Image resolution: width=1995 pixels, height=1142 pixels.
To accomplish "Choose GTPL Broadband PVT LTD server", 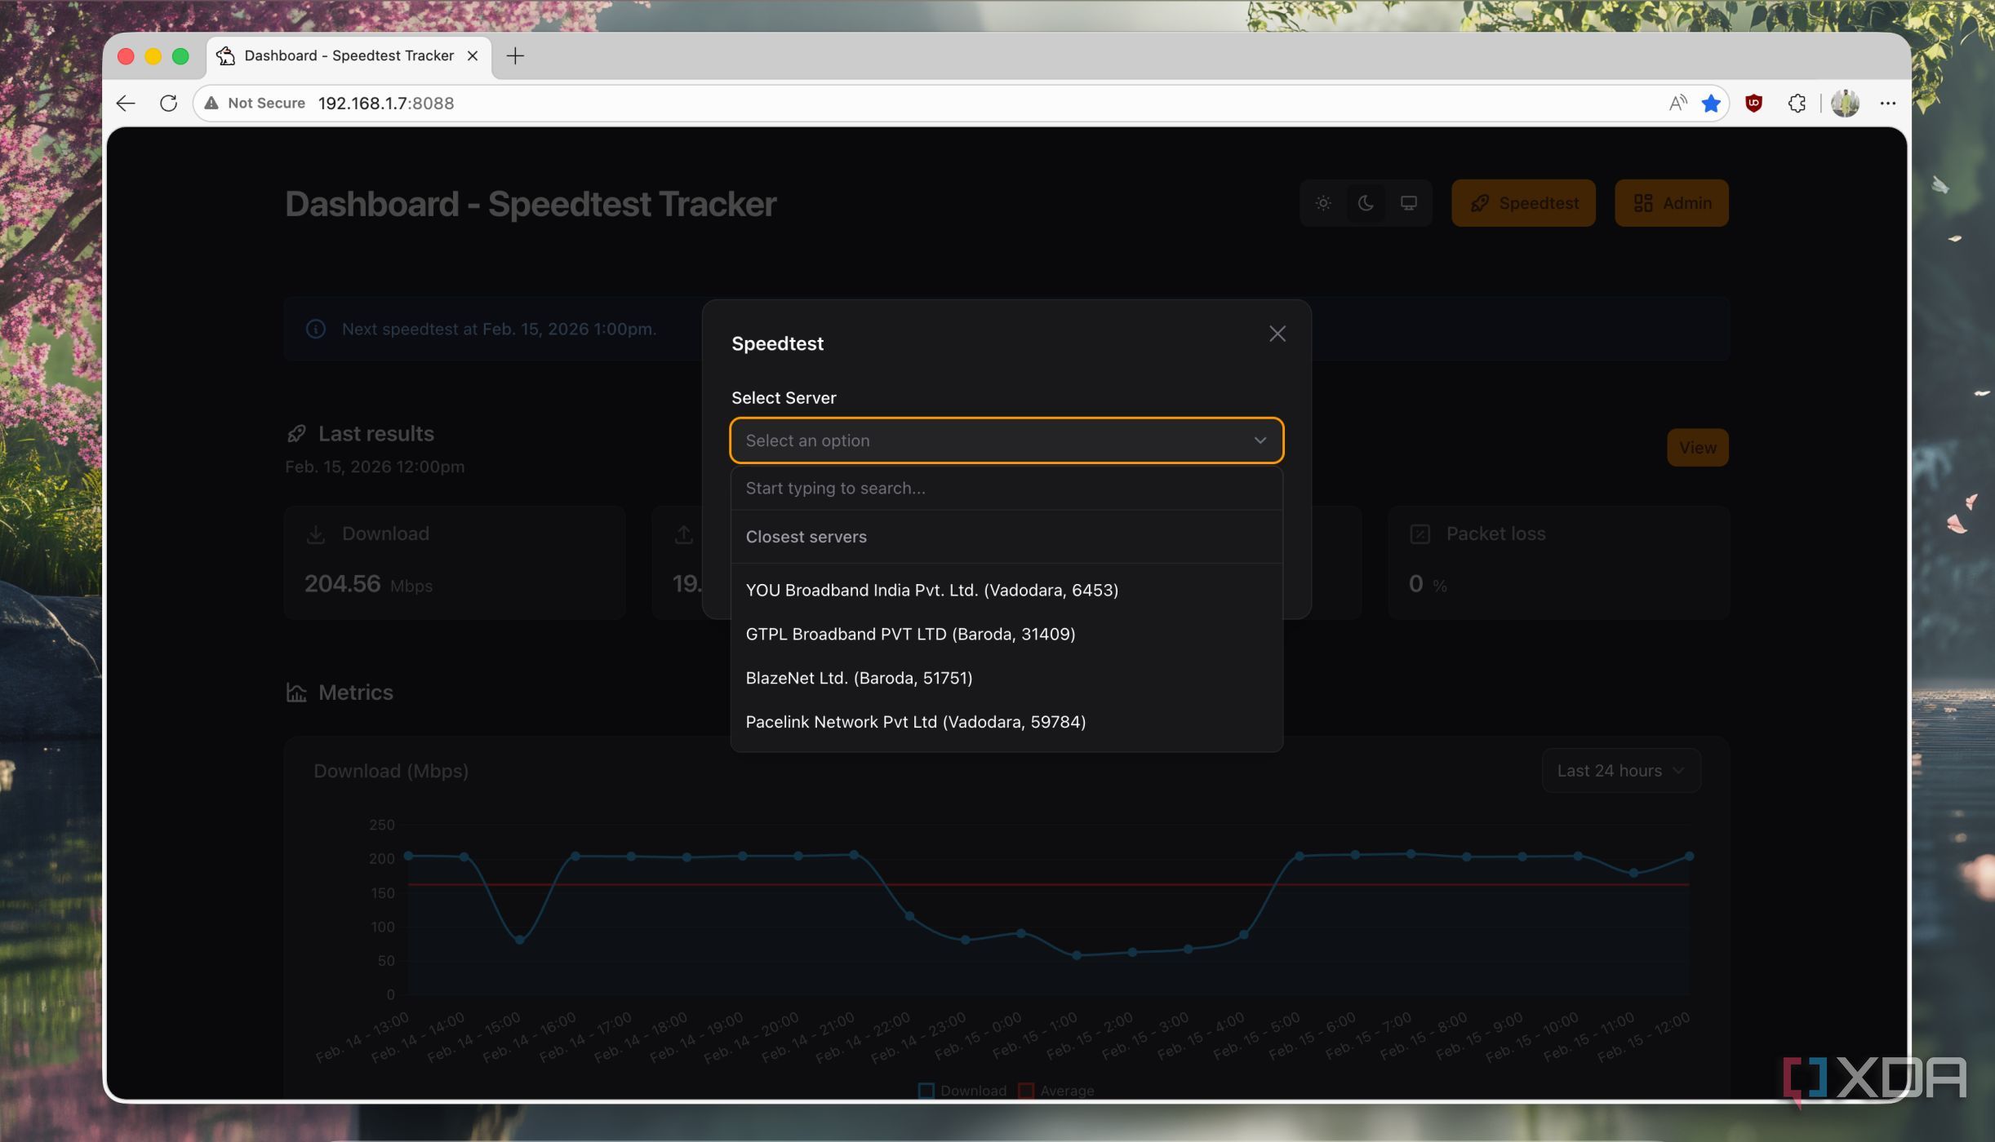I will (1006, 634).
